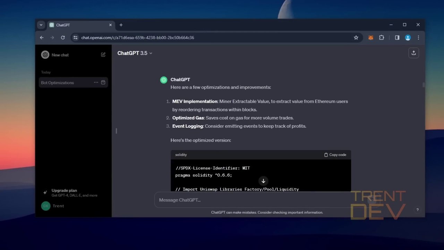Viewport: 444px width, 250px height.
Task: Open options for the Bot Optimizations chat
Action: tap(96, 82)
